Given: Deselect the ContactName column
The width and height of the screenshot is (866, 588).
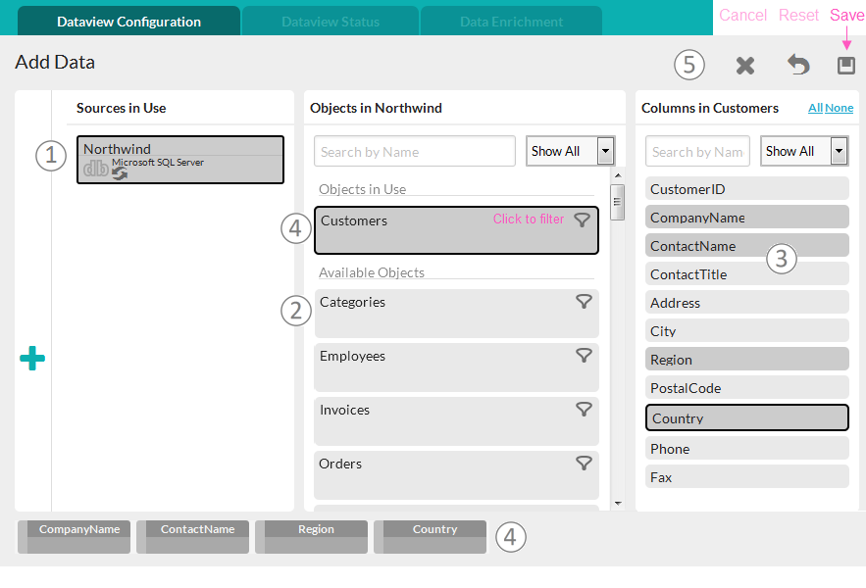Looking at the screenshot, I should pyautogui.click(x=746, y=245).
